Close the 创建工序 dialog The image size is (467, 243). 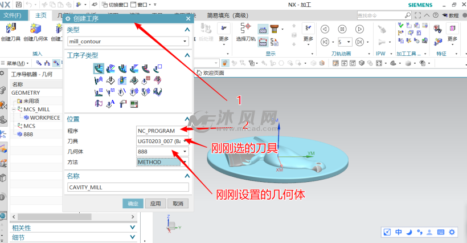pos(188,18)
